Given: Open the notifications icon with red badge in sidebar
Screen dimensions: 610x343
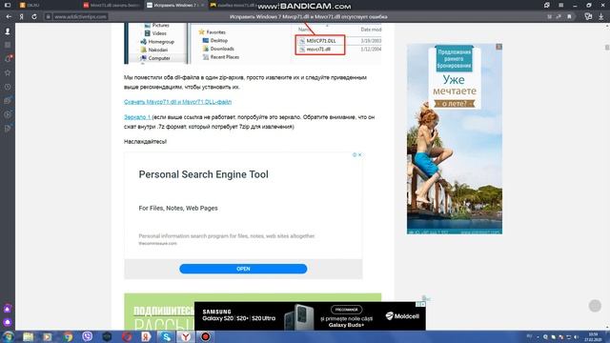Looking at the screenshot, I should coord(8,59).
